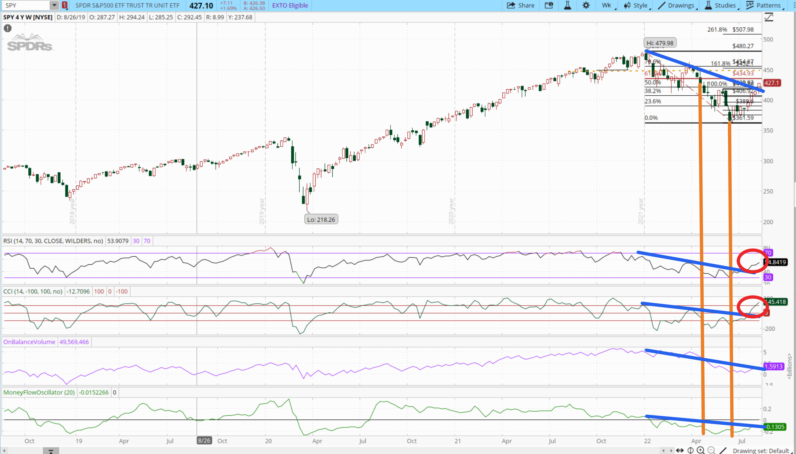The width and height of the screenshot is (796, 454).
Task: Click the zoom out magnifier icon
Action: [711, 450]
